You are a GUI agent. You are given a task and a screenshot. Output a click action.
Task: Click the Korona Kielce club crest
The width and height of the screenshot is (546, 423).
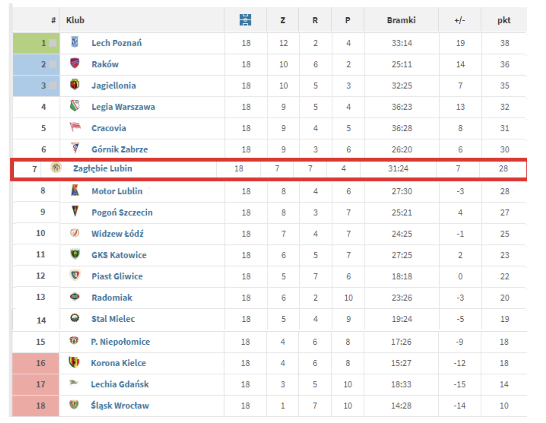point(74,362)
